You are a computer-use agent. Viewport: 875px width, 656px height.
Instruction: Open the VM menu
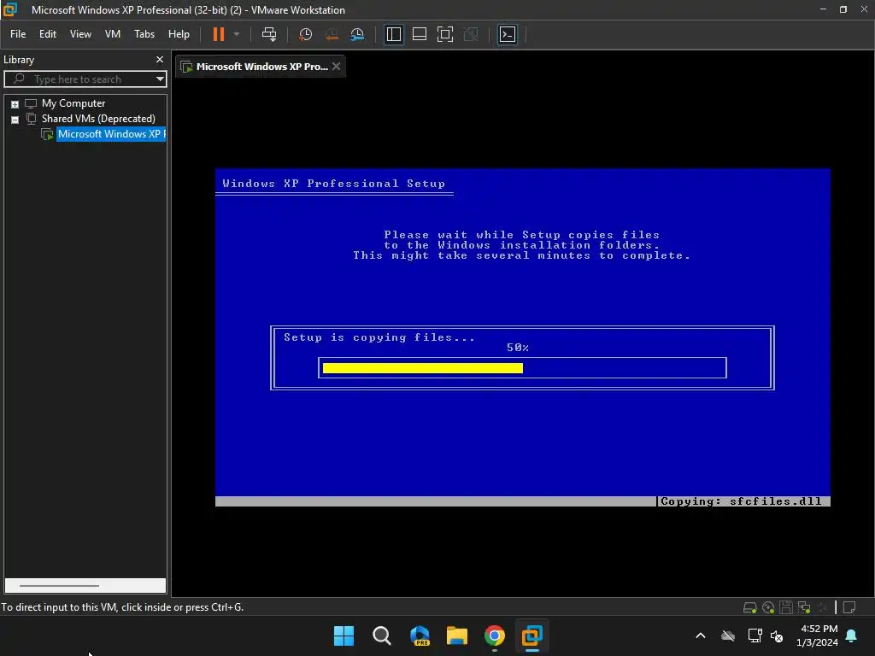[x=113, y=34]
